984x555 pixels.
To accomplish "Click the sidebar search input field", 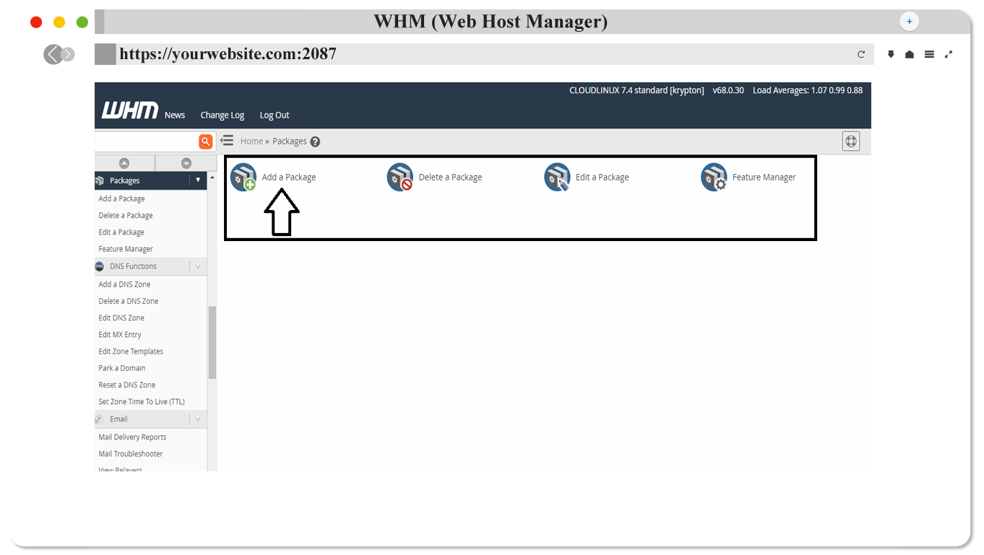I will click(x=146, y=141).
